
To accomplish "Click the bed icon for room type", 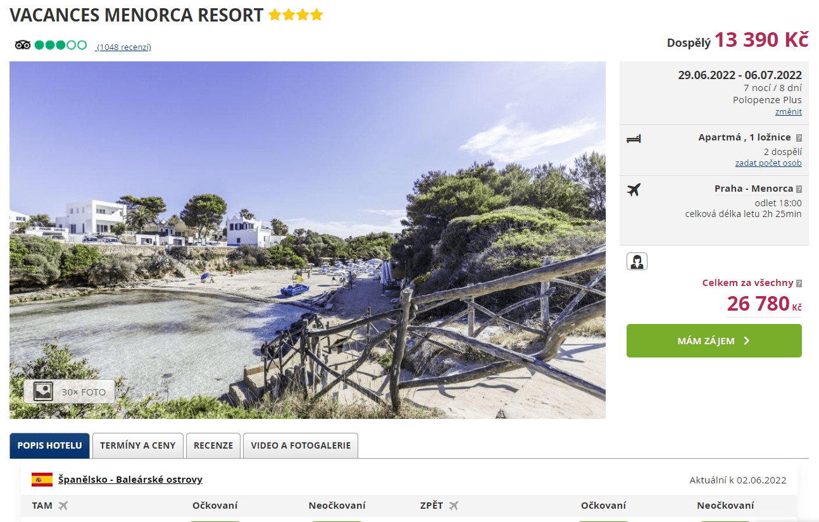I will (x=634, y=139).
